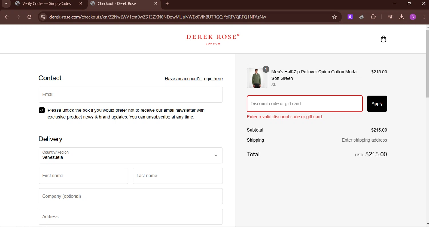Click extension icon beside the purple A
Image resolution: width=429 pixels, height=227 pixels.
click(x=362, y=17)
